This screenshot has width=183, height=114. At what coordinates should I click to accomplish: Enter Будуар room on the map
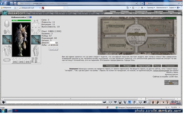tap(115, 26)
